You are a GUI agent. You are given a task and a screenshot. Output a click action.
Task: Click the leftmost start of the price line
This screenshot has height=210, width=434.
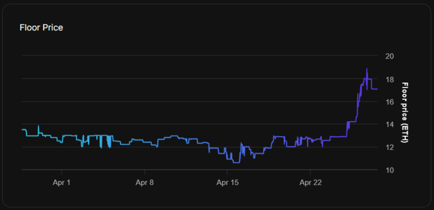(22, 130)
